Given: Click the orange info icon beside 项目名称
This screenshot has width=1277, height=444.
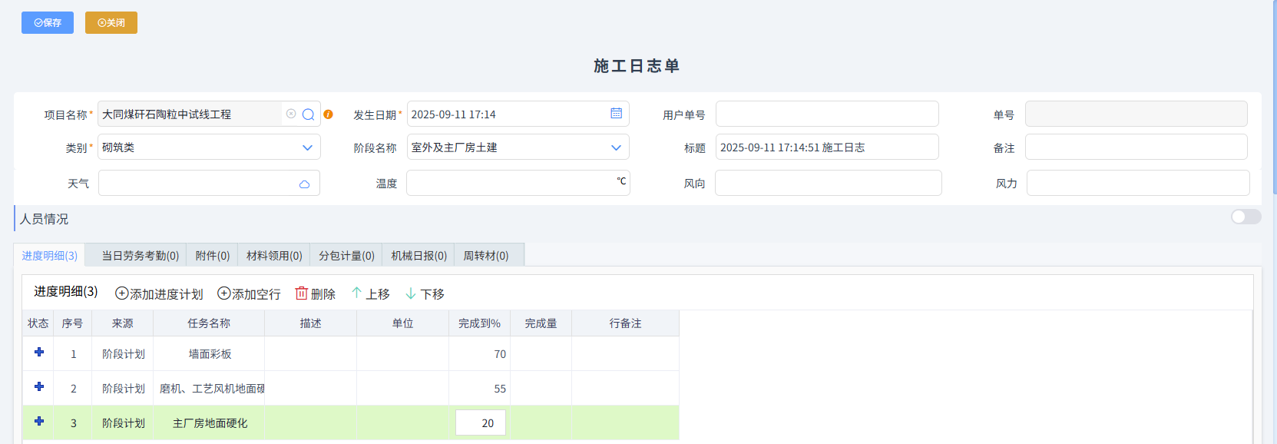Looking at the screenshot, I should pyautogui.click(x=328, y=114).
